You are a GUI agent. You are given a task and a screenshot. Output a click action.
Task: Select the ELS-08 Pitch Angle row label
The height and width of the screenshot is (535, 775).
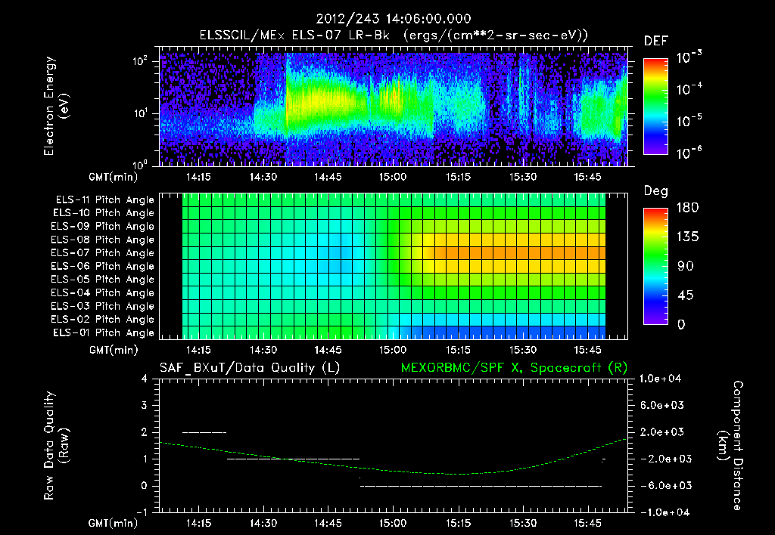pyautogui.click(x=102, y=240)
